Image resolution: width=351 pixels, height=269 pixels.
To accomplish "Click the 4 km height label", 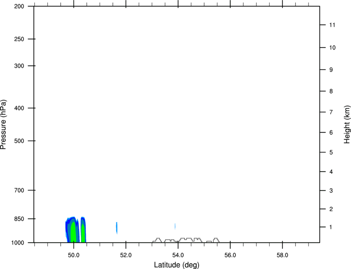I will click(x=331, y=172).
